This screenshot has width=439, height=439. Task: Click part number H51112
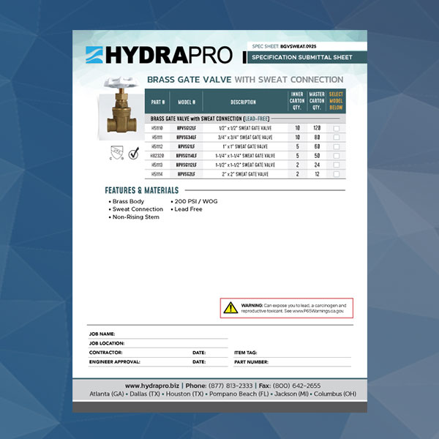click(157, 146)
